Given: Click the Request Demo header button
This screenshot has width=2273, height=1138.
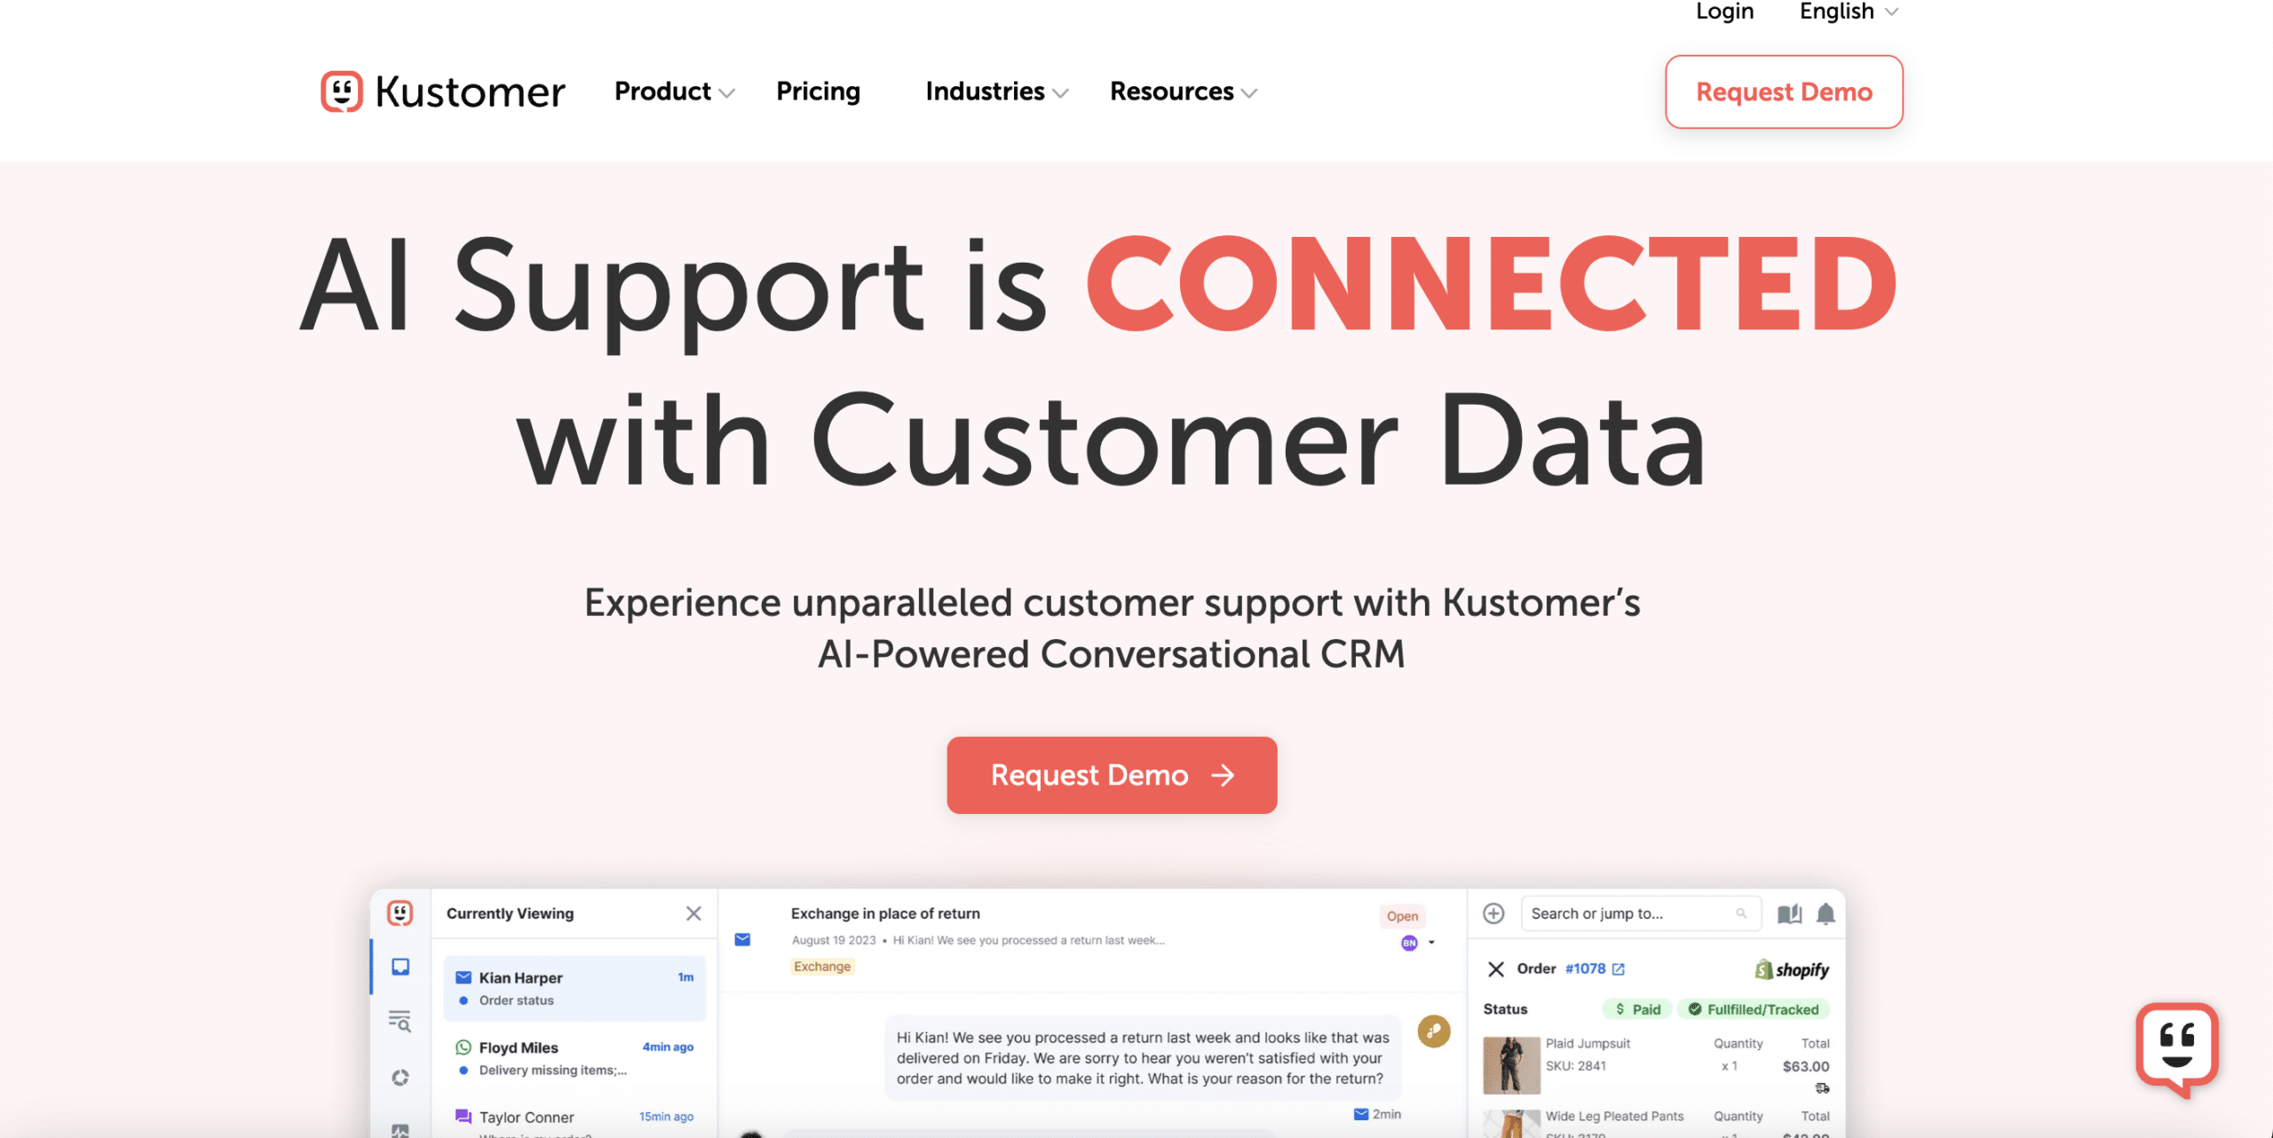Looking at the screenshot, I should click(1782, 91).
